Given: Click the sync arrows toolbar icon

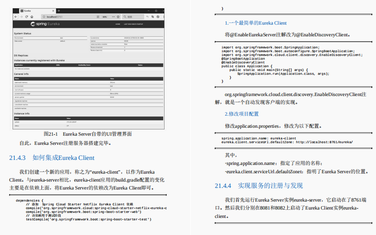Looking at the screenshot, I should 152,17.
